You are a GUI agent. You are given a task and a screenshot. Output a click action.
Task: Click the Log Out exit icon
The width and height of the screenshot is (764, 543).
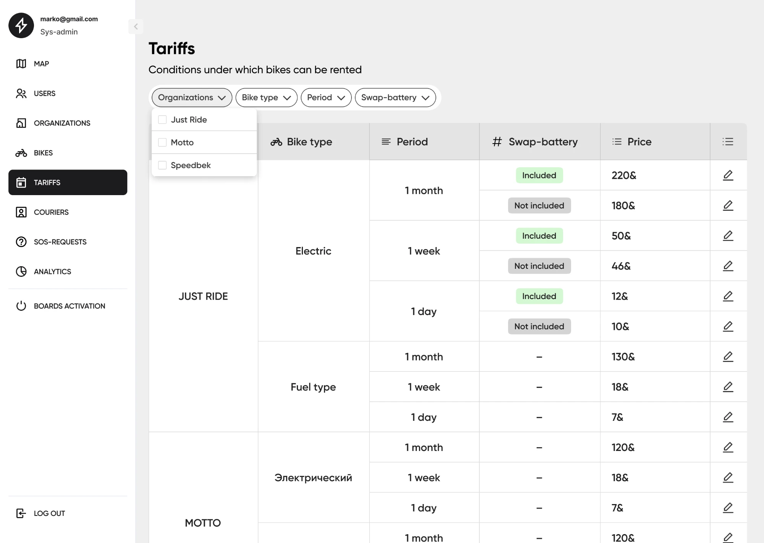pyautogui.click(x=21, y=513)
